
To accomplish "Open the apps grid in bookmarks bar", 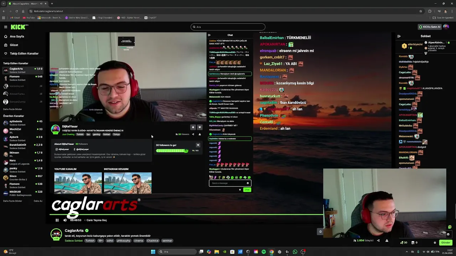I will click(x=4, y=17).
